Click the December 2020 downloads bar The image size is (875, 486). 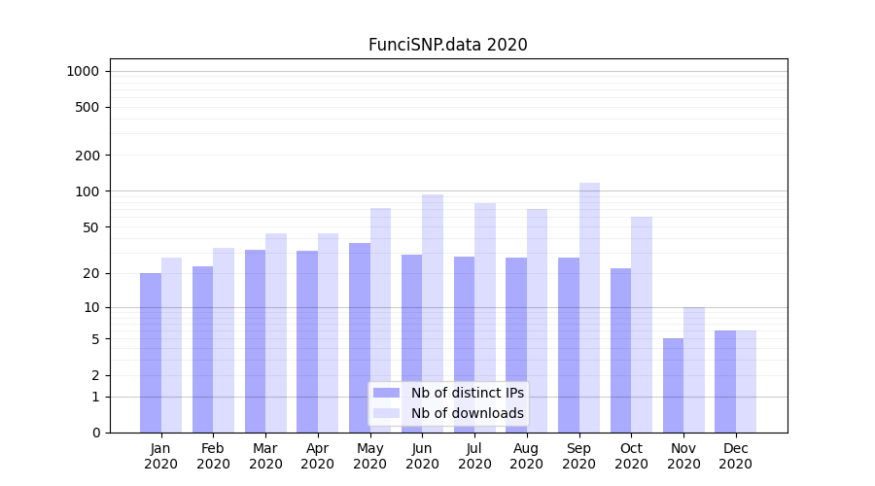[x=746, y=381]
